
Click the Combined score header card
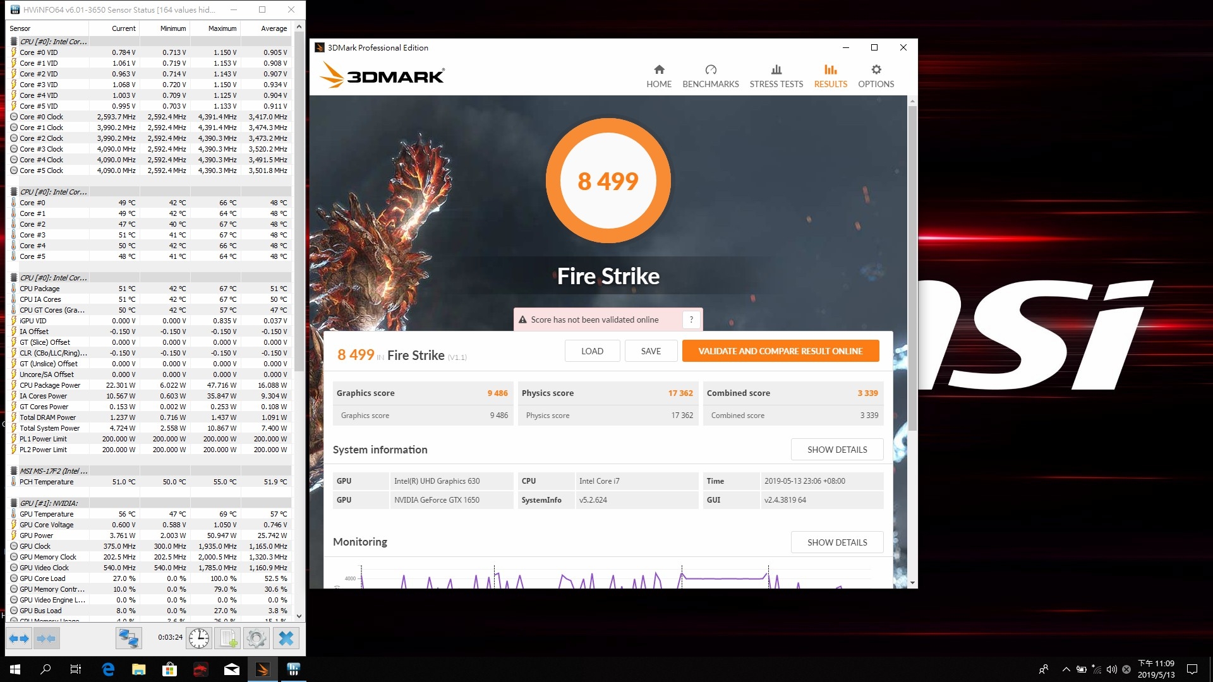tap(793, 393)
